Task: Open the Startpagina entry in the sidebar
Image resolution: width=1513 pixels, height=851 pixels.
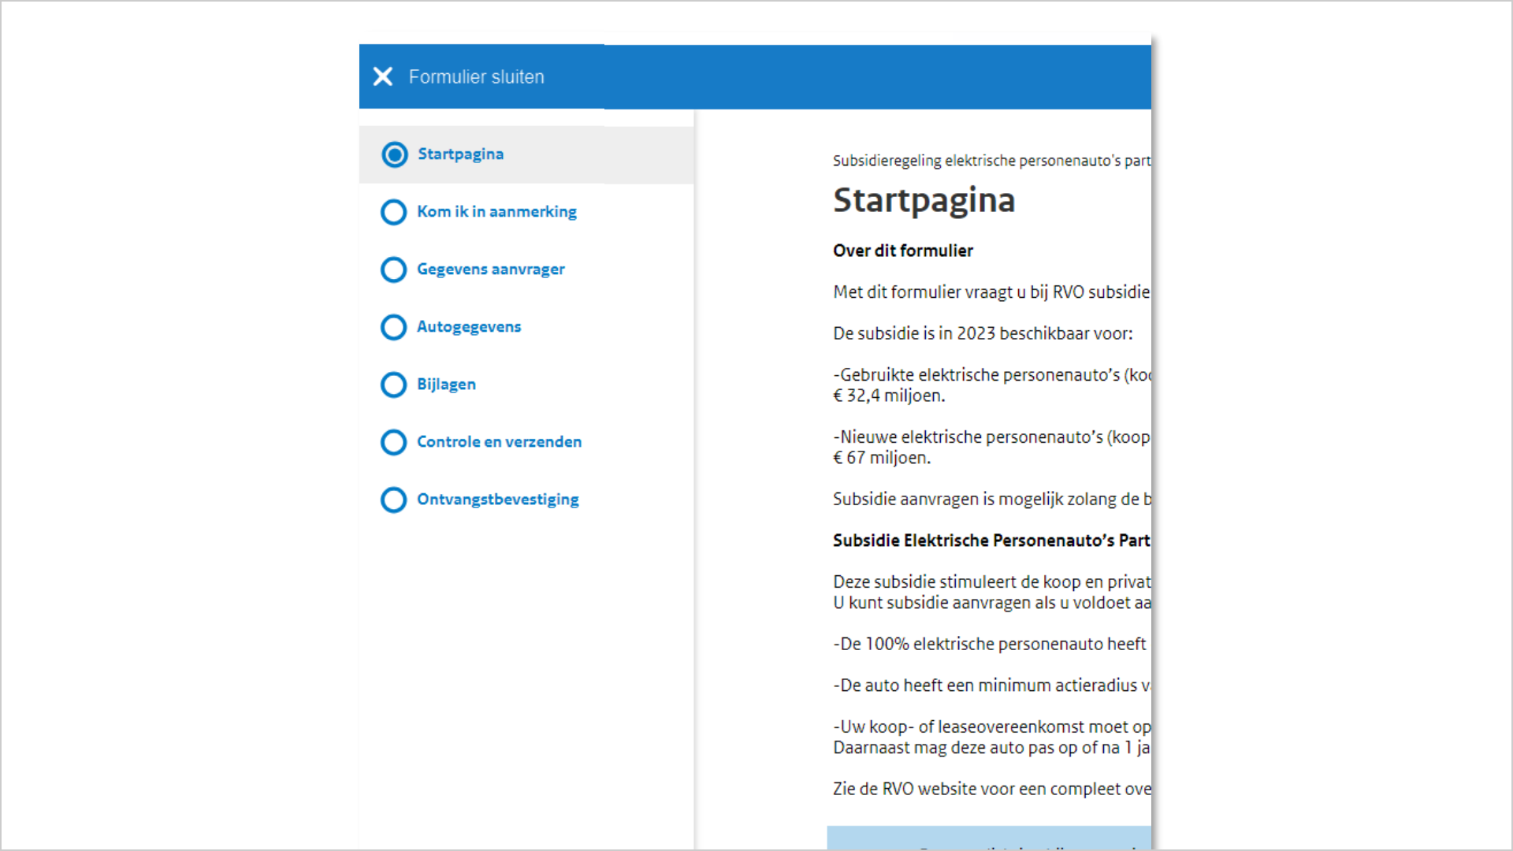Action: point(461,154)
